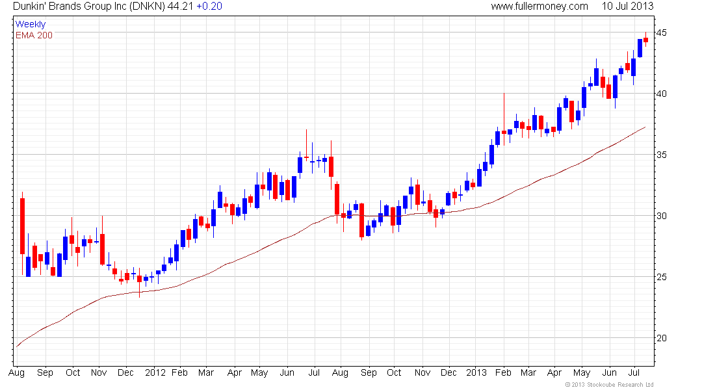The image size is (715, 390).
Task: Click the EMA 200 legend label
Action: click(34, 35)
